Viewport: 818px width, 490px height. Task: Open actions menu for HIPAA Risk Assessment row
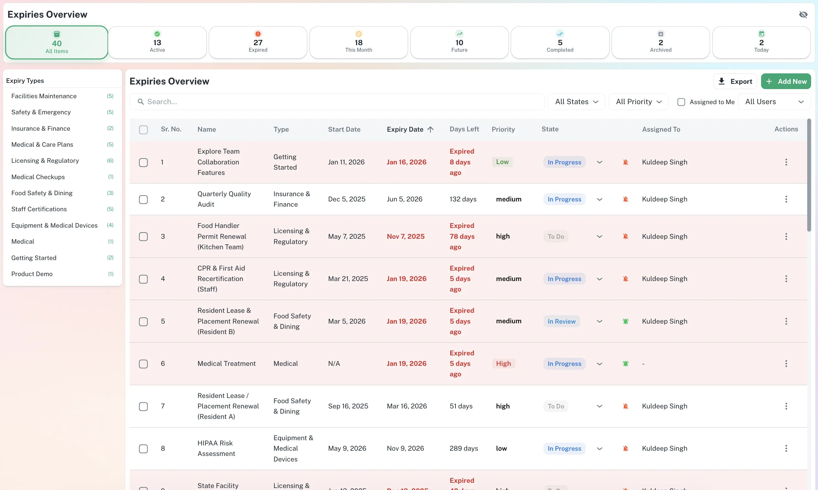(786, 448)
